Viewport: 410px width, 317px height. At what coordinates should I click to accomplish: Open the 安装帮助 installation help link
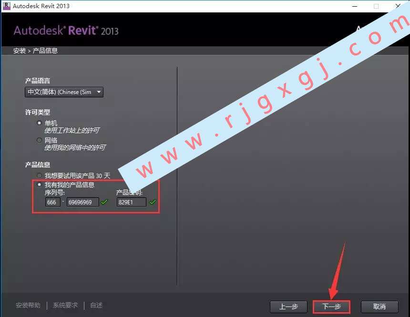tap(28, 305)
